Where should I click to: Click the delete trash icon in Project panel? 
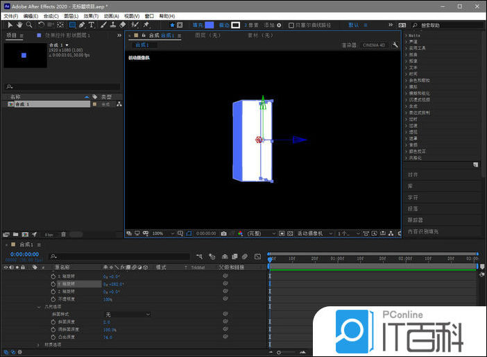63,234
